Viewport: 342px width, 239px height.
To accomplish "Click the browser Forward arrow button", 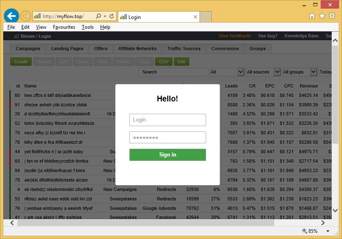I will (x=25, y=16).
